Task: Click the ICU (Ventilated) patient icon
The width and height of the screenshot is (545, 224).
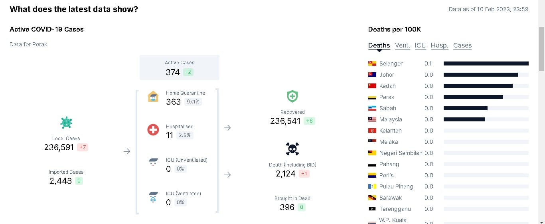Action: (x=153, y=197)
